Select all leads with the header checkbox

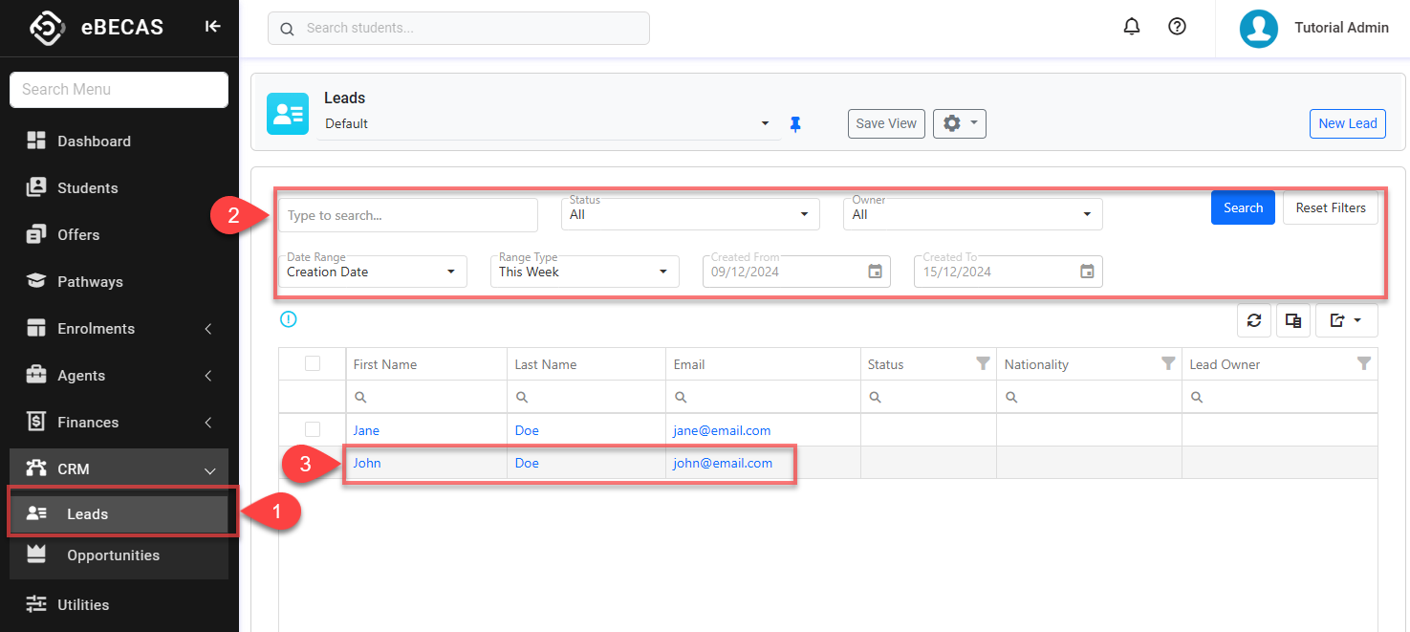313,363
